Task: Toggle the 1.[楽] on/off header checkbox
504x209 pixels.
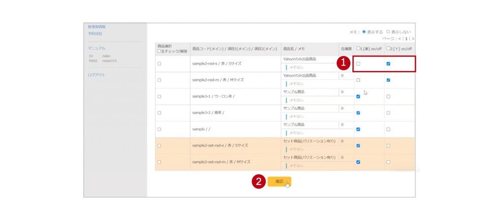Action: pos(358,48)
